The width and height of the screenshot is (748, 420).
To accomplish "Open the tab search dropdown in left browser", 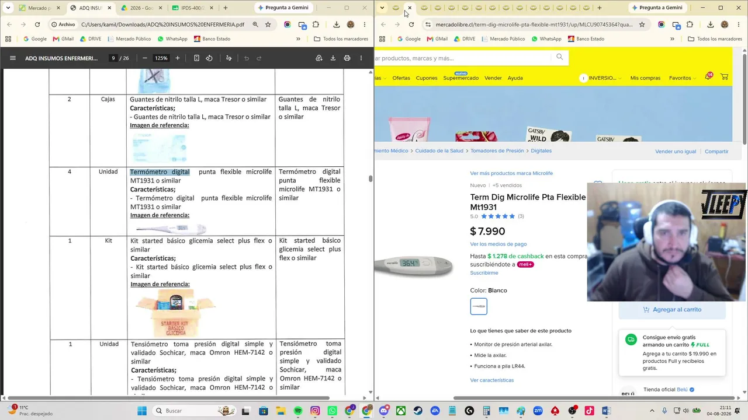I will pos(8,8).
